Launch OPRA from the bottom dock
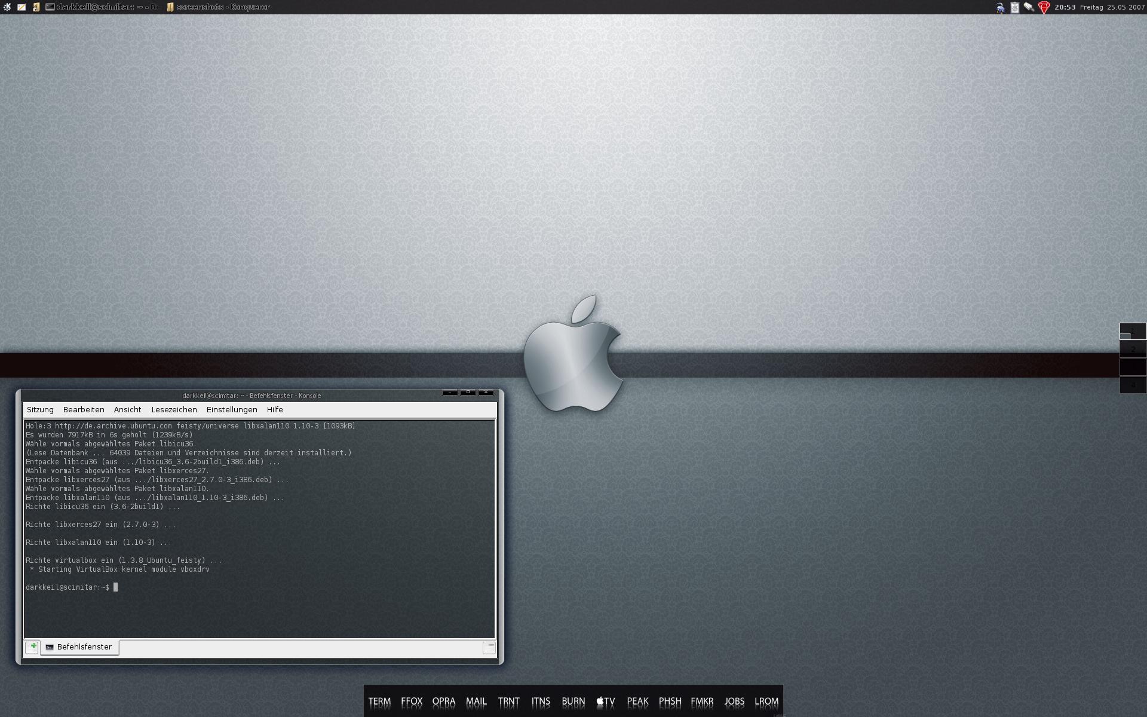 tap(444, 701)
